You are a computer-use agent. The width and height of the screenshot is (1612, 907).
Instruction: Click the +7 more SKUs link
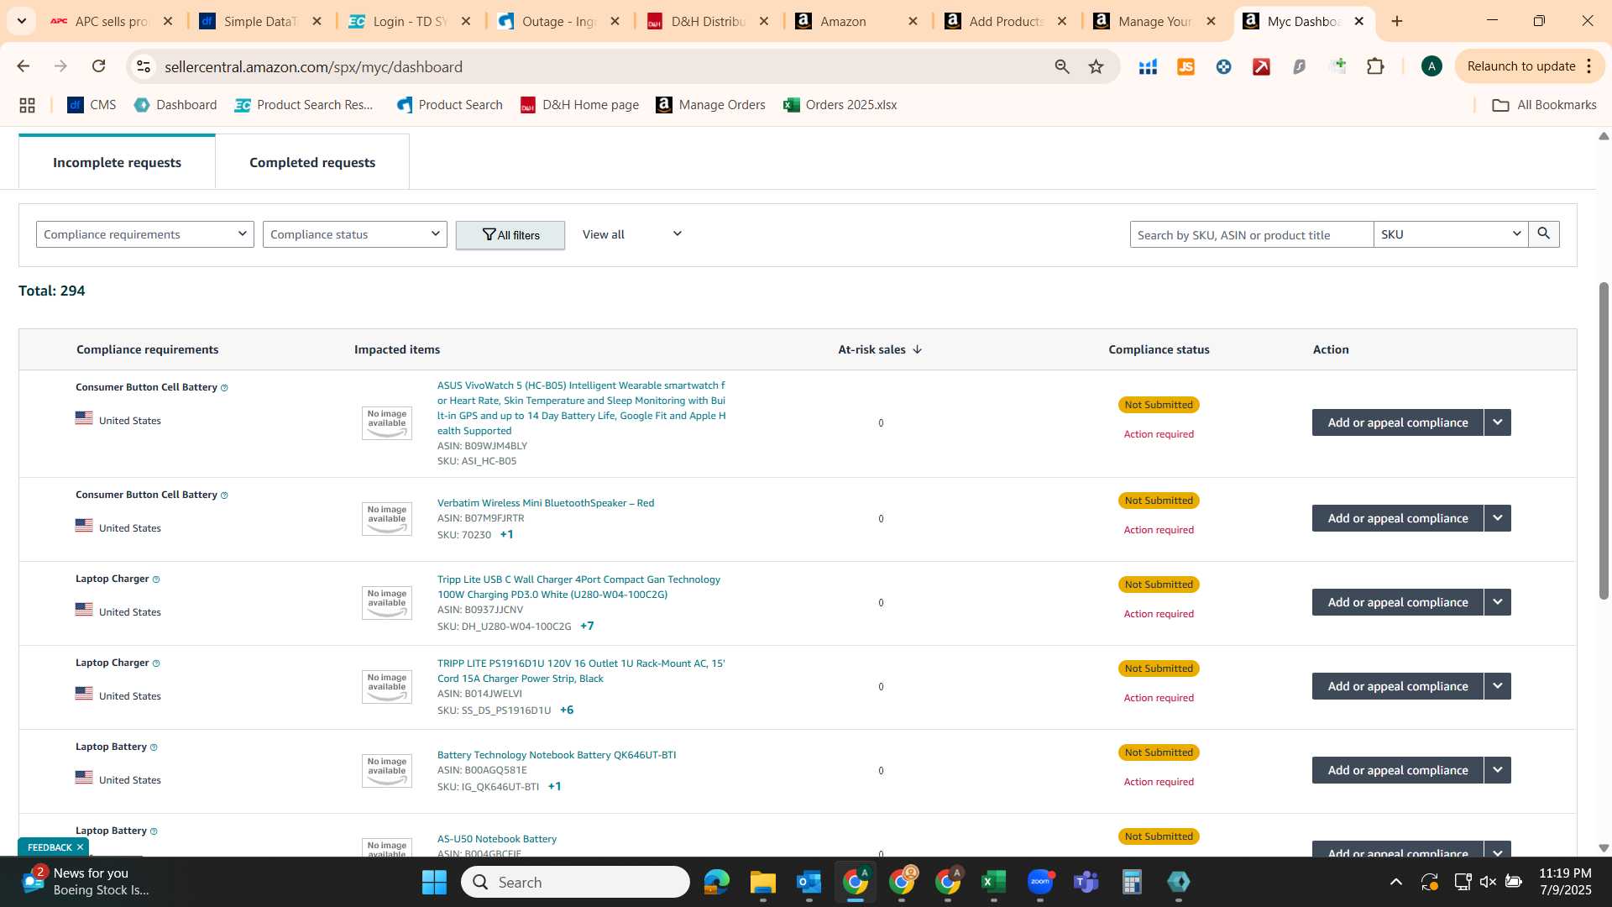coord(587,626)
